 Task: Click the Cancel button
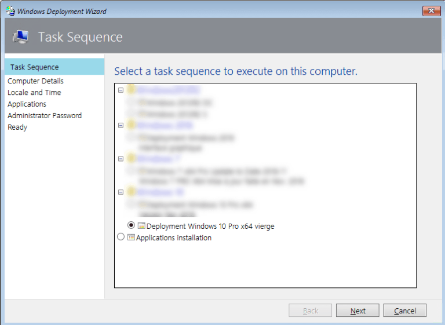coord(404,311)
